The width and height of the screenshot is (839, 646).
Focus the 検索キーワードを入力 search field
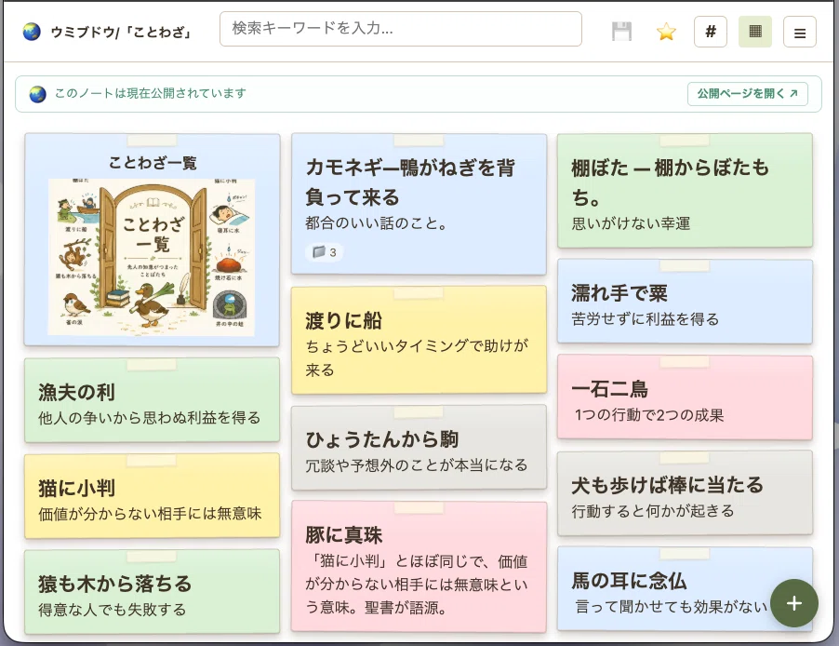coord(401,29)
